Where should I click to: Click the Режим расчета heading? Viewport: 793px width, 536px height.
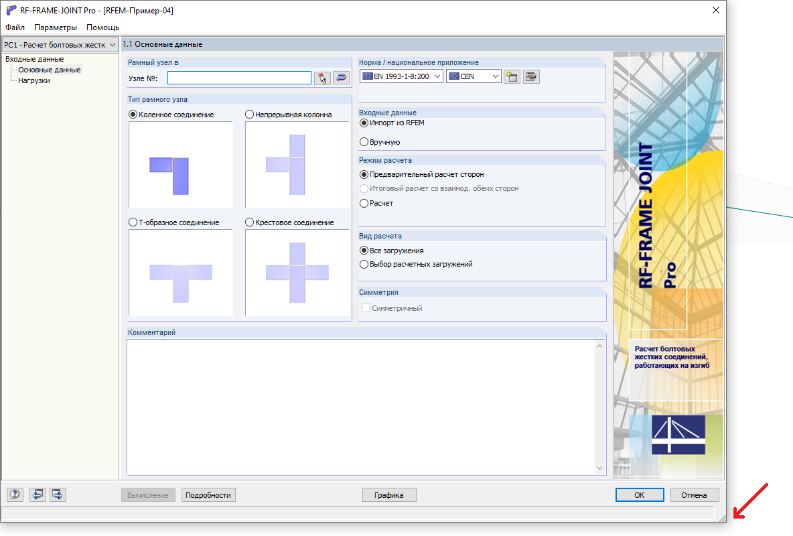coord(385,160)
